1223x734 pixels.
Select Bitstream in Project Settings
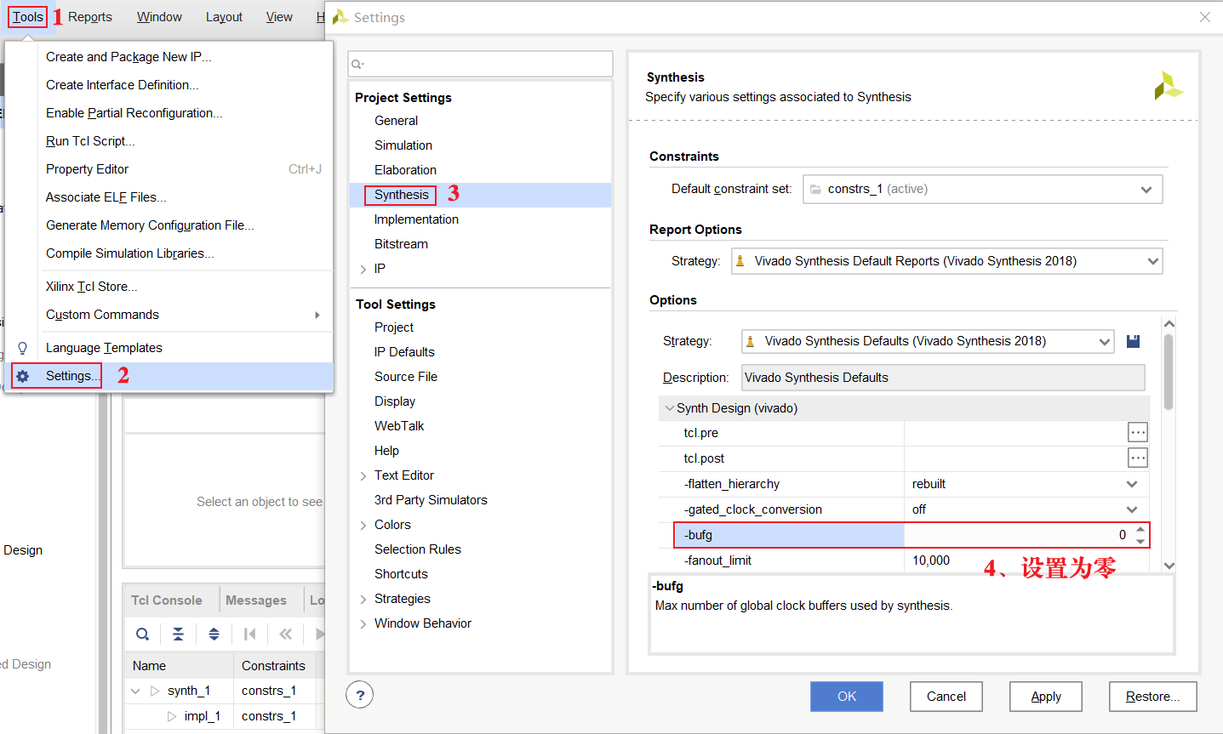(x=401, y=244)
